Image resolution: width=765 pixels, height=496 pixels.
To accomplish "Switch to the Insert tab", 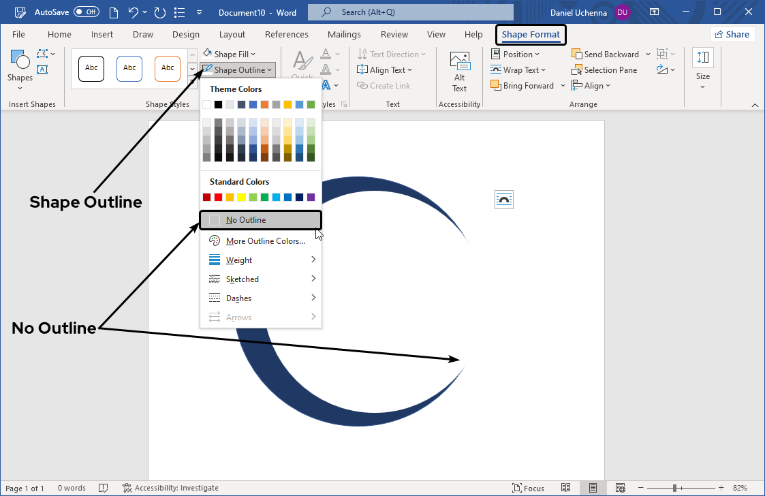I will pyautogui.click(x=102, y=35).
